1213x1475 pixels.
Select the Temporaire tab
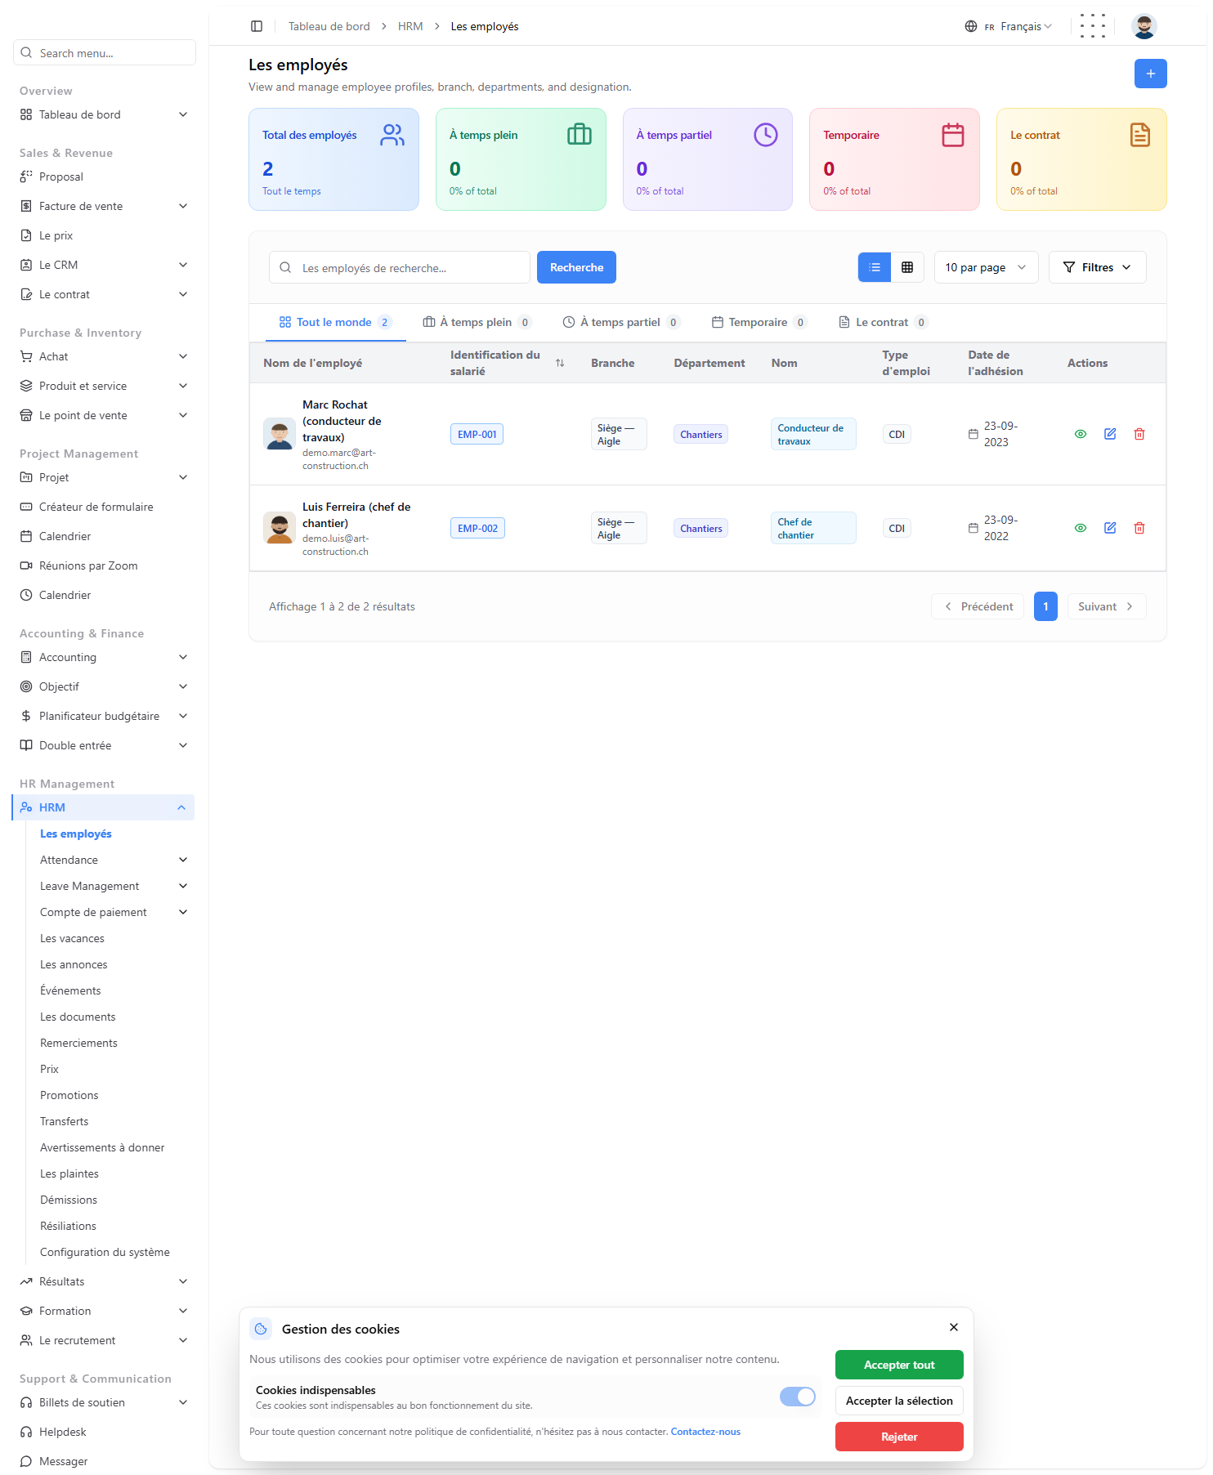[759, 322]
